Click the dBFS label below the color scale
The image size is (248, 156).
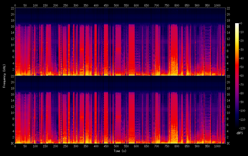point(240,133)
